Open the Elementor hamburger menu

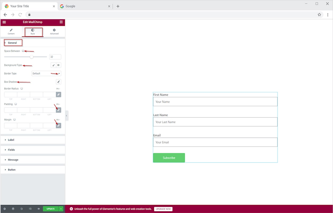point(4,22)
